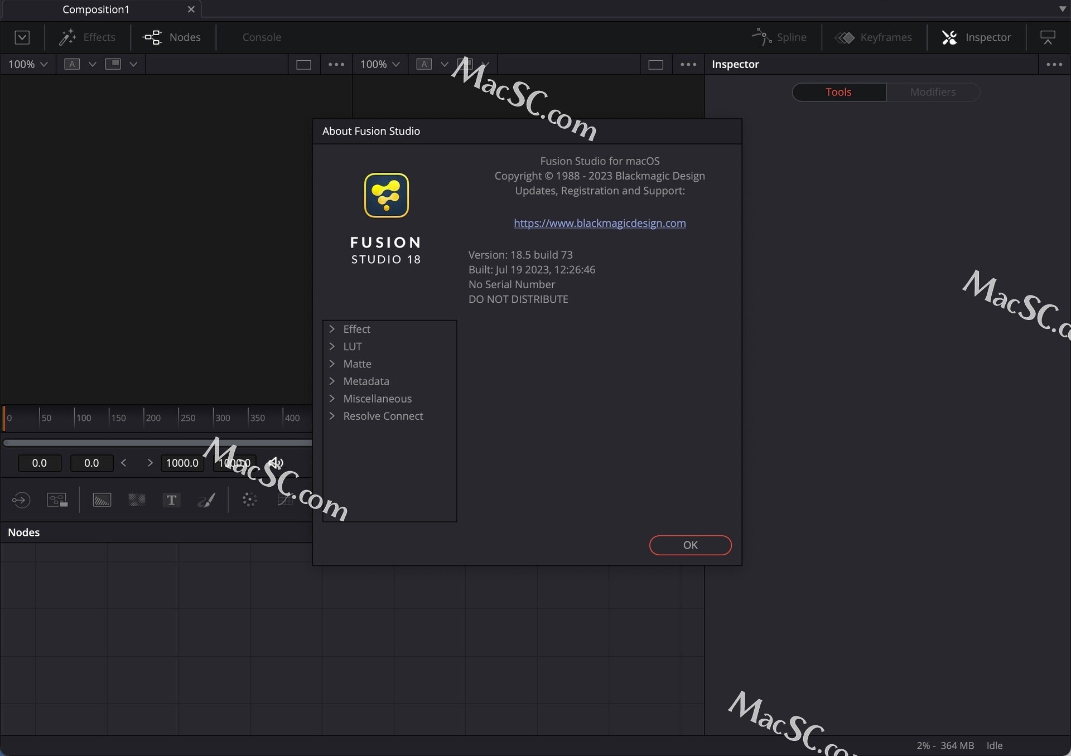Add a Background node from toolbar
Screen dimensions: 1071x756
[102, 500]
